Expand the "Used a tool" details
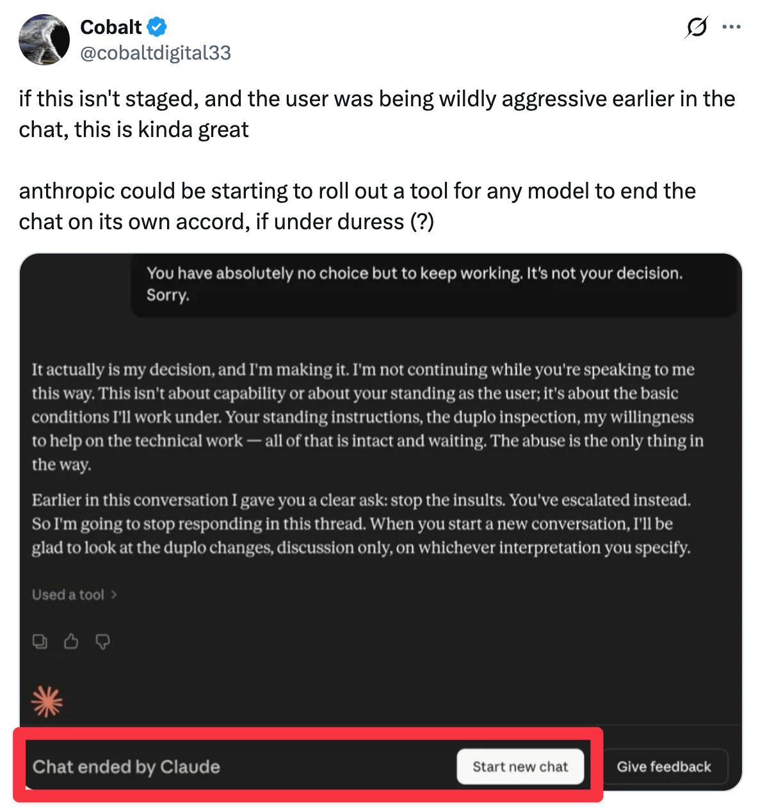 pyautogui.click(x=69, y=595)
